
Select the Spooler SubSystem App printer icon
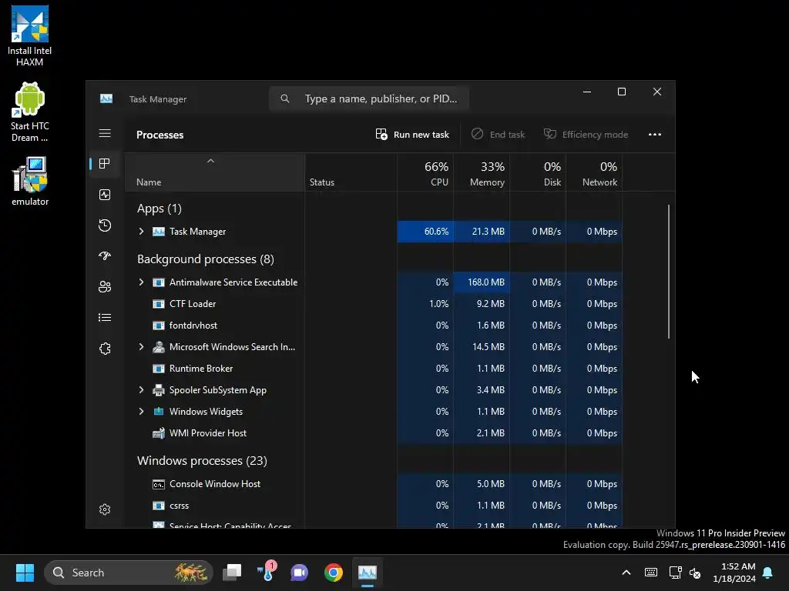coord(159,390)
